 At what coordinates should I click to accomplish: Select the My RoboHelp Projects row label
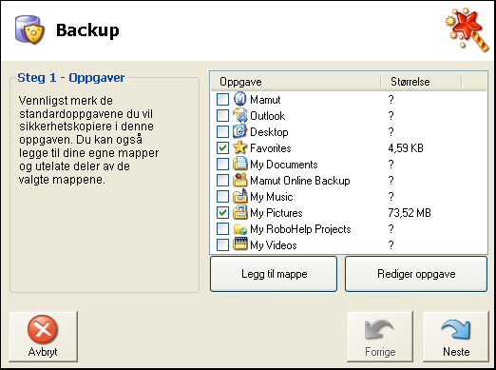(300, 229)
